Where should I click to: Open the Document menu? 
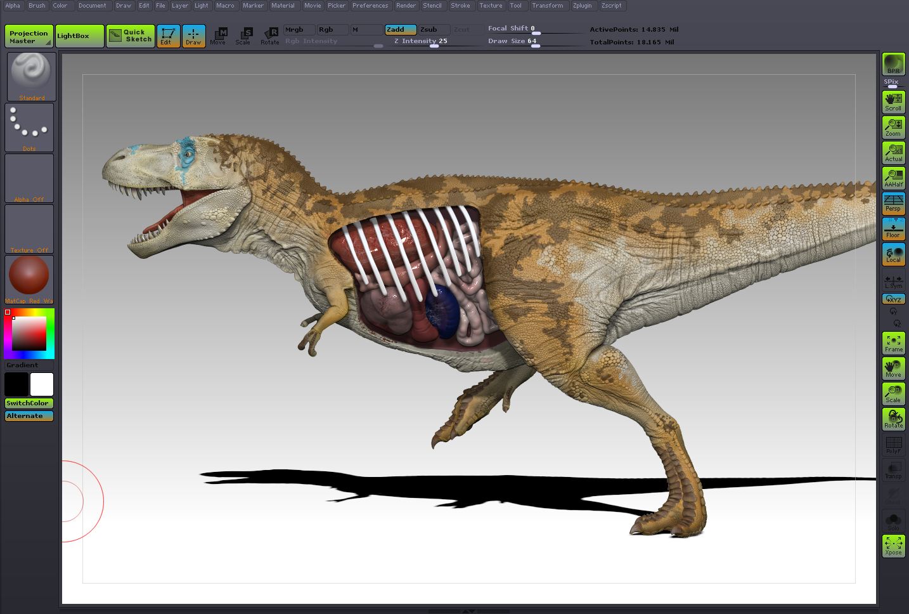click(x=93, y=6)
